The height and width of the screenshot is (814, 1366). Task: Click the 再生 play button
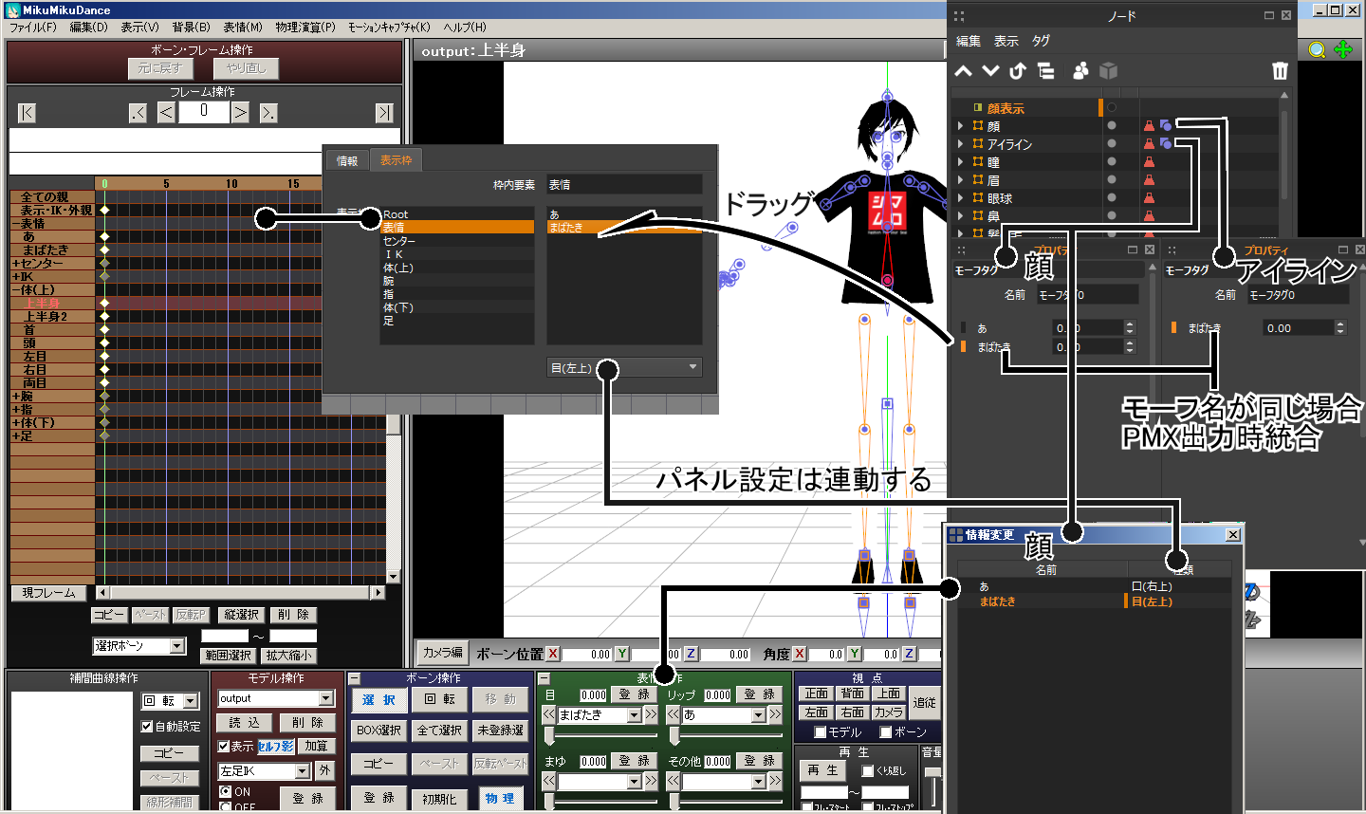coord(822,770)
